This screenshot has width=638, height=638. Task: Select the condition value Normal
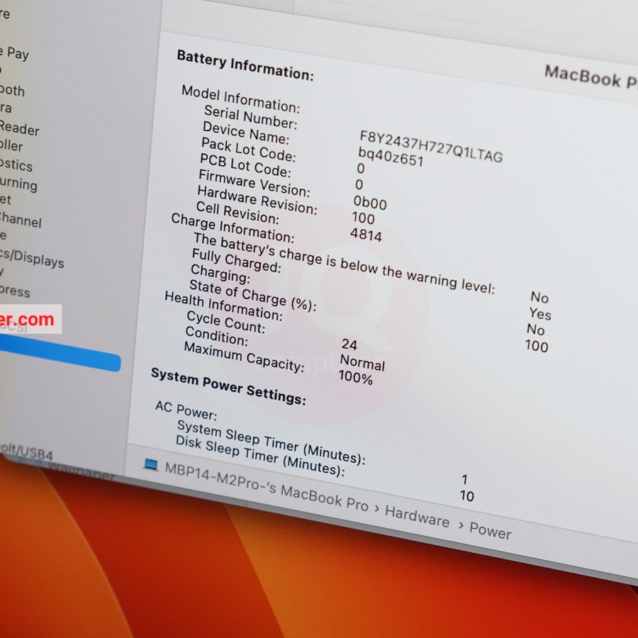point(362,362)
